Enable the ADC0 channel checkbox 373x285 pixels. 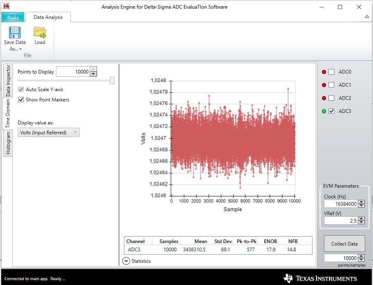(x=331, y=72)
